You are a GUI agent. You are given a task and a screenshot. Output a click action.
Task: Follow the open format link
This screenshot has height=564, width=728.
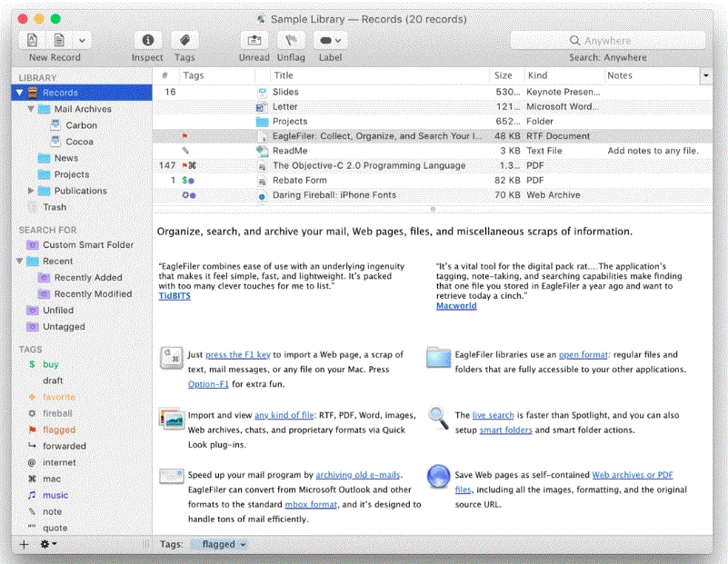point(583,355)
